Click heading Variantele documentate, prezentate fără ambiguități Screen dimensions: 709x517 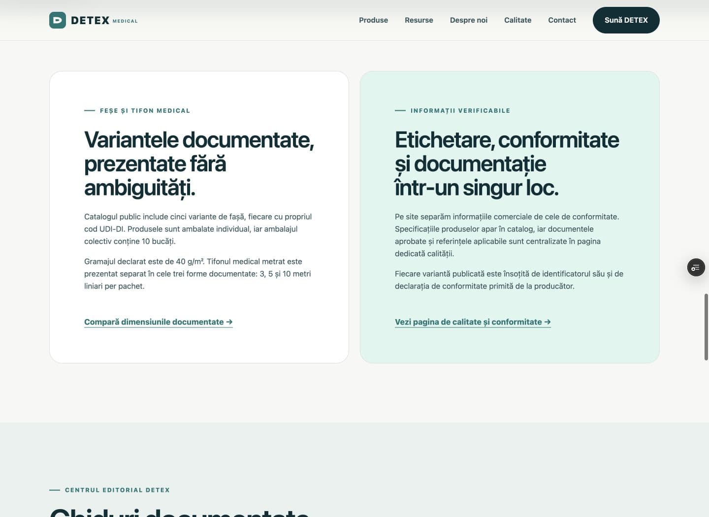tap(199, 163)
